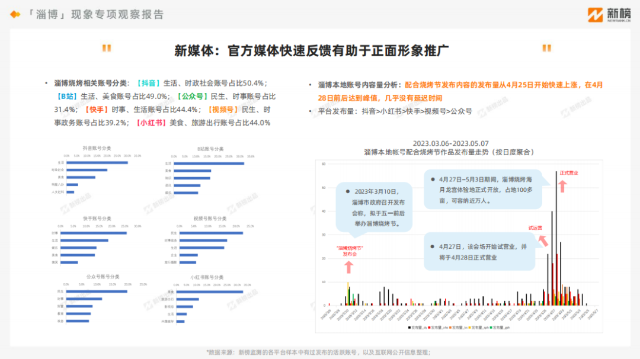Viewport: 640px width, 359px height.
Task: Click the data source footnote starting *数据来源
Action: tap(318, 352)
